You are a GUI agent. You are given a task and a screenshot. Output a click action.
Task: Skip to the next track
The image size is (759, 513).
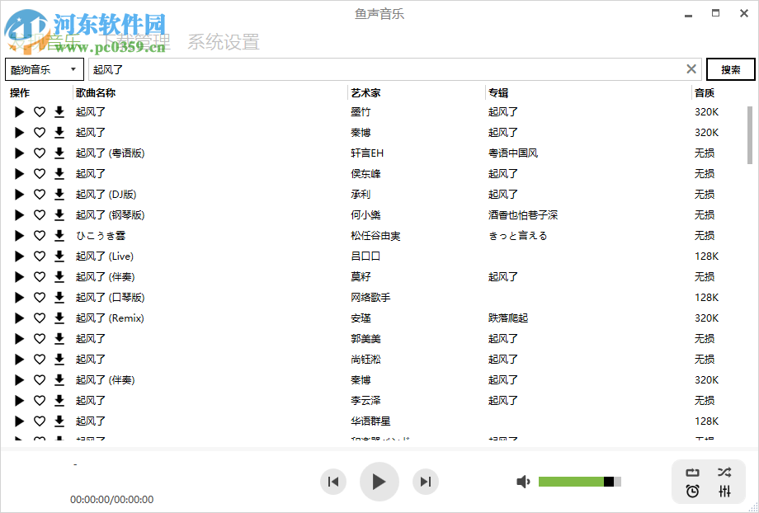(x=426, y=482)
